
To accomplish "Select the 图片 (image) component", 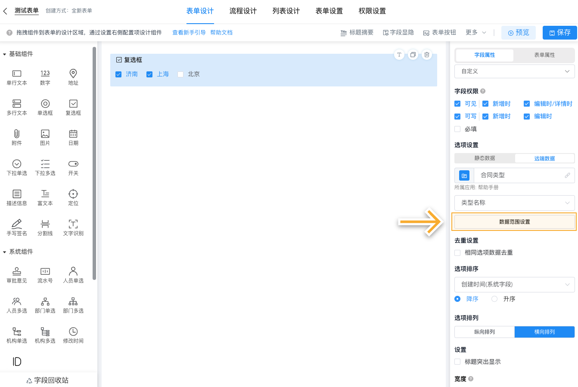I will tap(45, 137).
